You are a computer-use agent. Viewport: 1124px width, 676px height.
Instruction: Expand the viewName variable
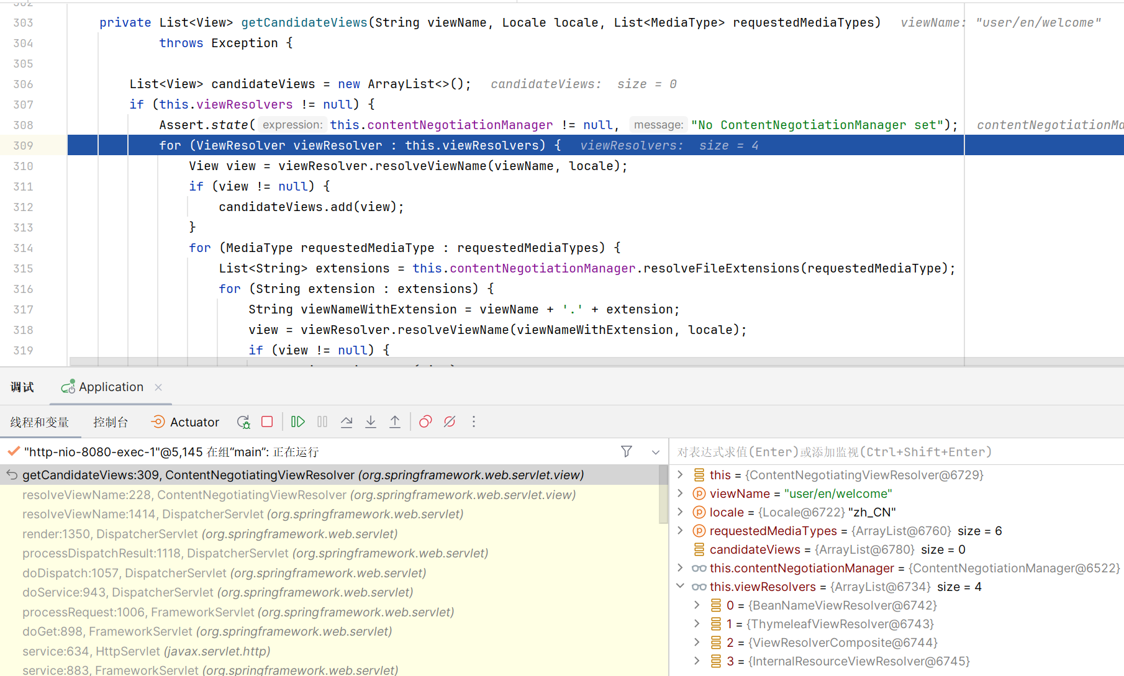click(x=681, y=493)
